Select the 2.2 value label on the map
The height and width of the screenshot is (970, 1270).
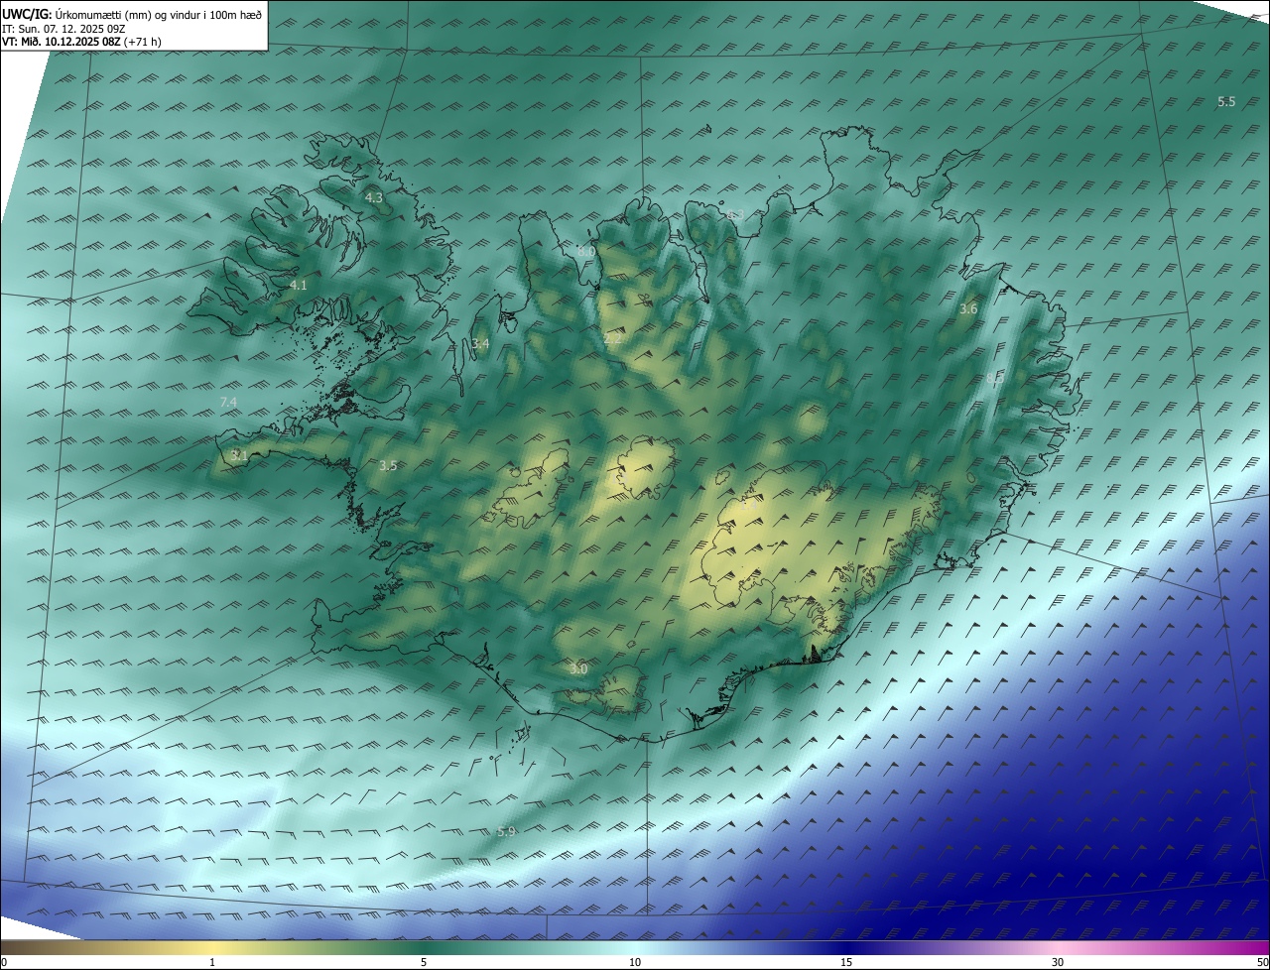612,339
